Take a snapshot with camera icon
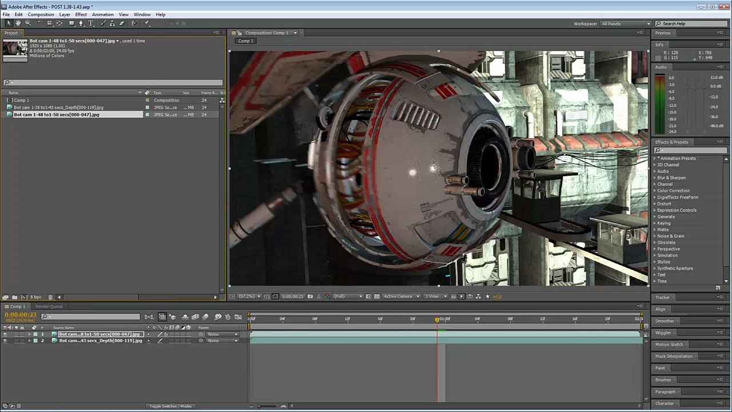Image resolution: width=732 pixels, height=412 pixels. click(311, 296)
